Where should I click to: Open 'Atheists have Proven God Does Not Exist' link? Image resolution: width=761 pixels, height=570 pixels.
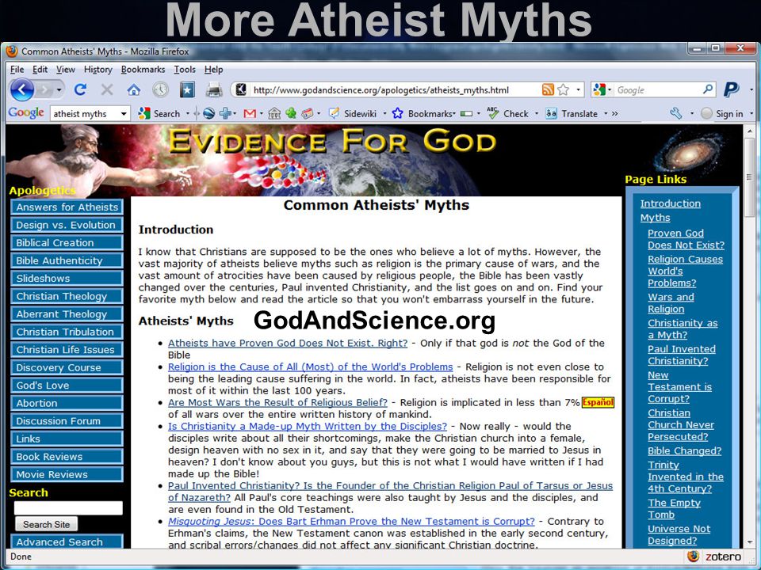pos(288,343)
